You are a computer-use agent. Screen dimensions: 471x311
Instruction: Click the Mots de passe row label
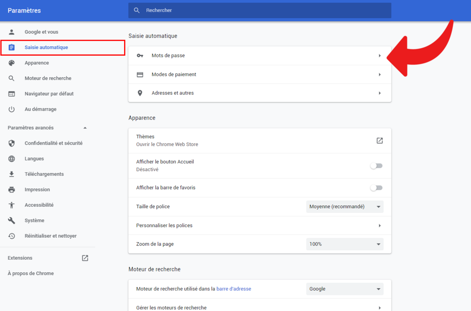[x=168, y=56]
